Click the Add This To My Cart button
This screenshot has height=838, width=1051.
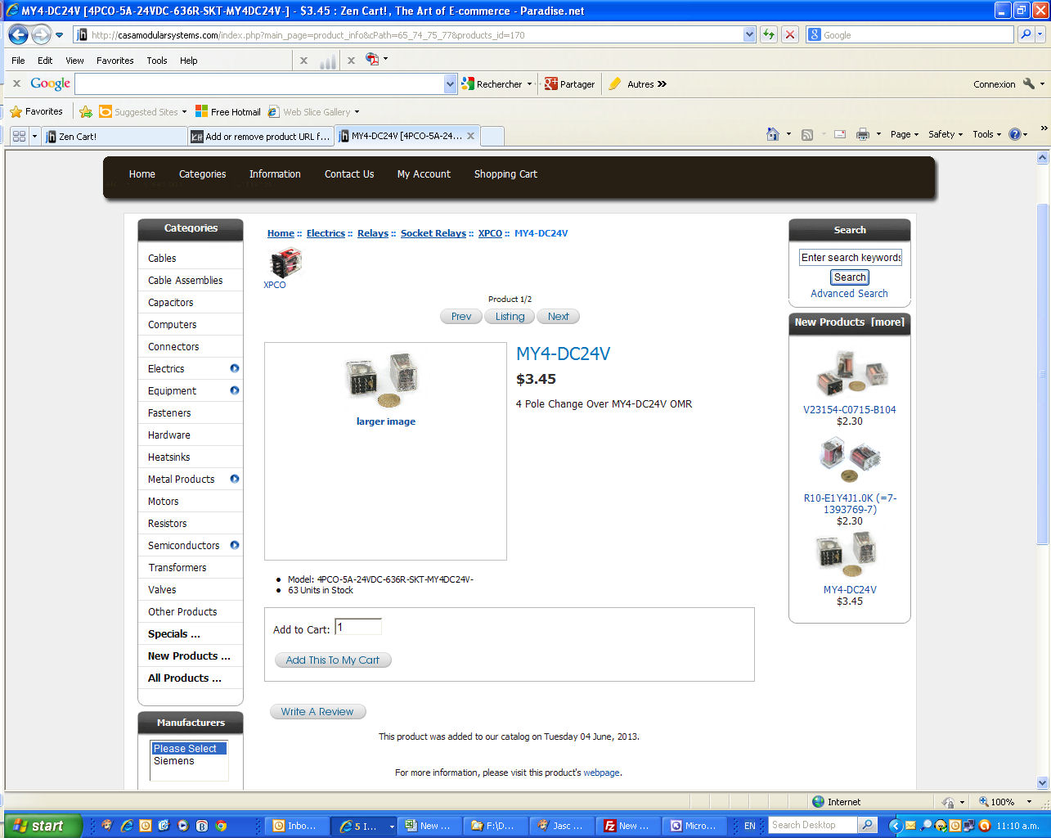[333, 660]
